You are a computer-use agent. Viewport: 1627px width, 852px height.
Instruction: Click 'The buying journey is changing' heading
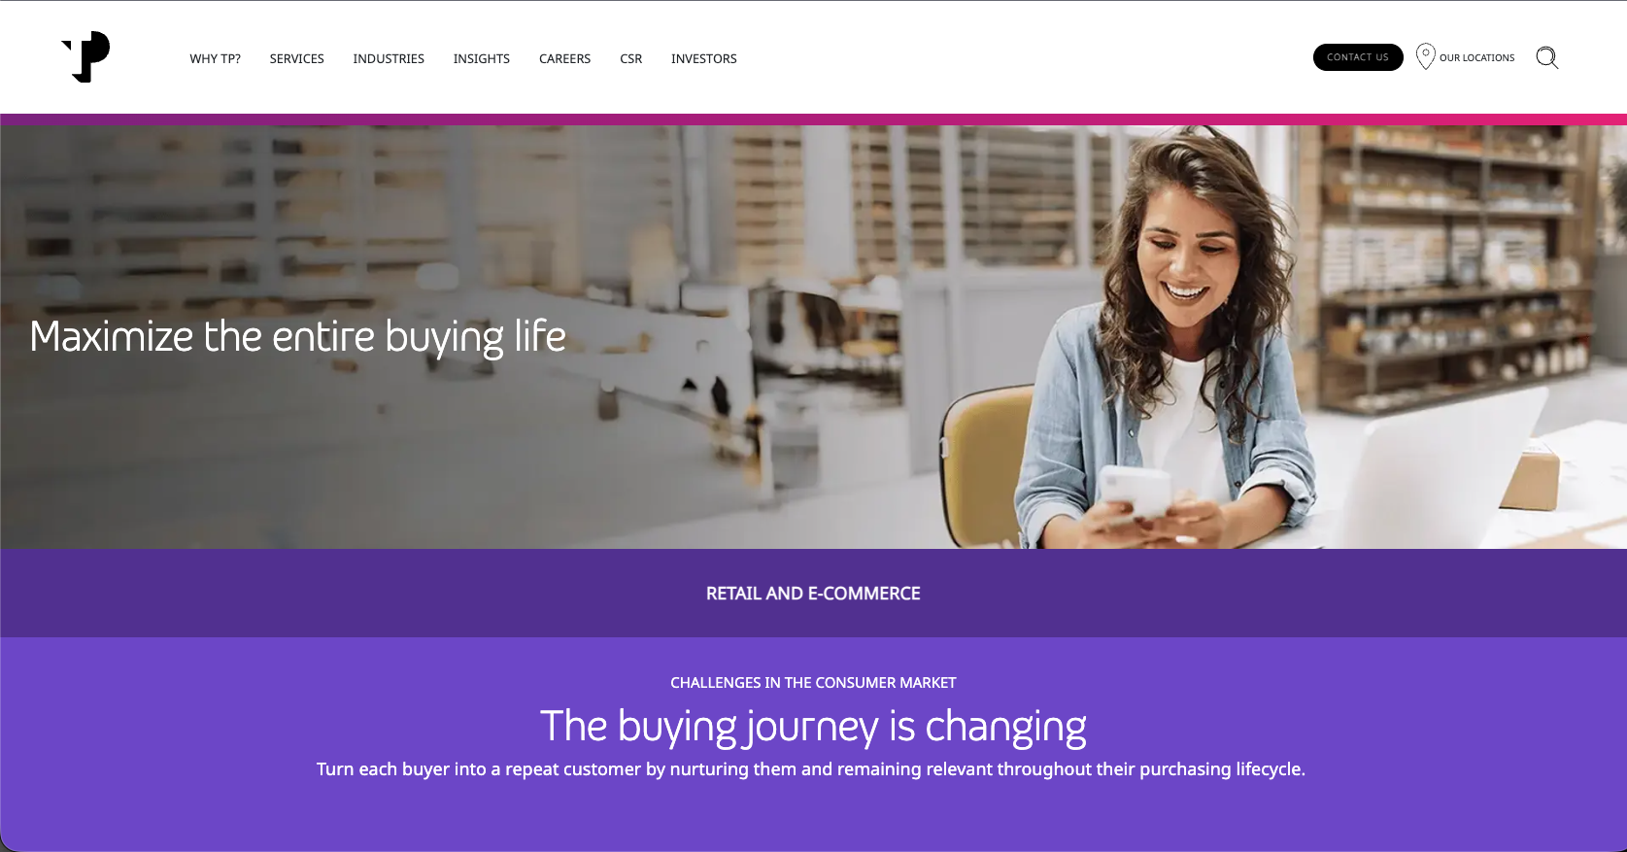(x=813, y=727)
